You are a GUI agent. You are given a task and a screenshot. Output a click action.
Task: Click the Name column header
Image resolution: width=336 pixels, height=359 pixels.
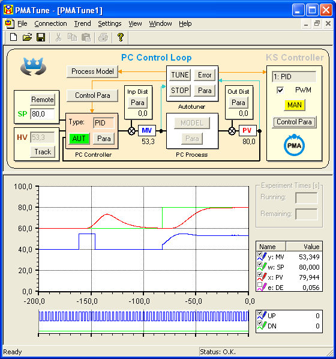(271, 247)
